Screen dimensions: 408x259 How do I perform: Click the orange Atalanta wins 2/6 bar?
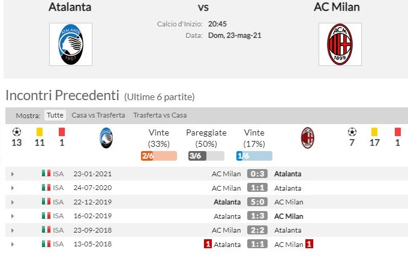pos(158,156)
